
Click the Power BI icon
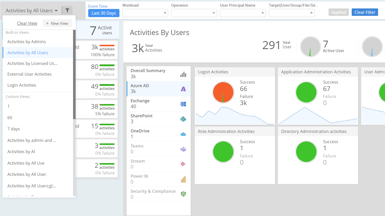[x=183, y=179]
